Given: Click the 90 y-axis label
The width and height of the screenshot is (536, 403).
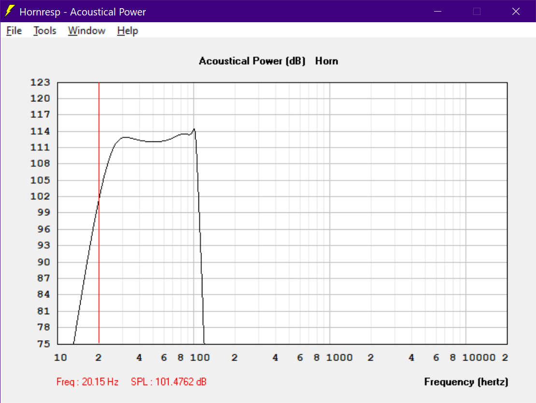Looking at the screenshot, I should tap(43, 262).
